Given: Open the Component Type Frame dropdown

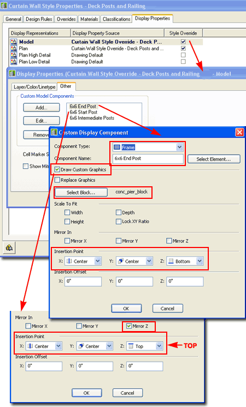Looking at the screenshot, I should 179,148.
